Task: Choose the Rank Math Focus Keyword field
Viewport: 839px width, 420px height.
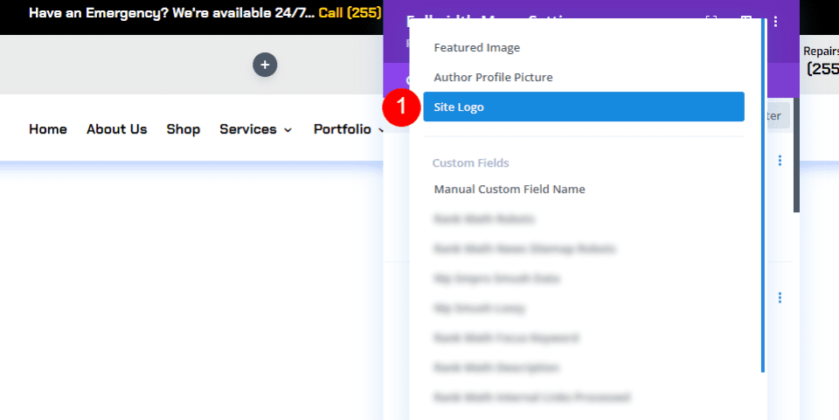Action: click(506, 338)
